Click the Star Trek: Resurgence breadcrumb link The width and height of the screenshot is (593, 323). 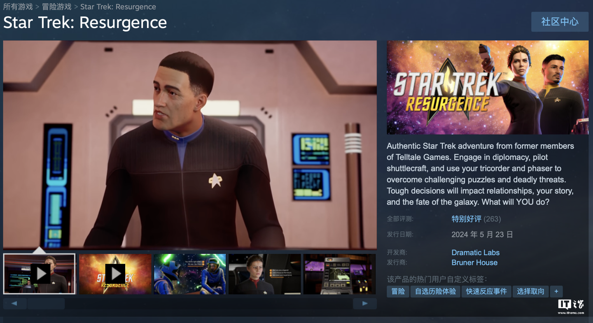(x=118, y=7)
